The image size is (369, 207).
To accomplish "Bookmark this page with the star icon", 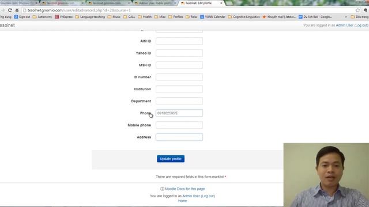I will (357, 10).
